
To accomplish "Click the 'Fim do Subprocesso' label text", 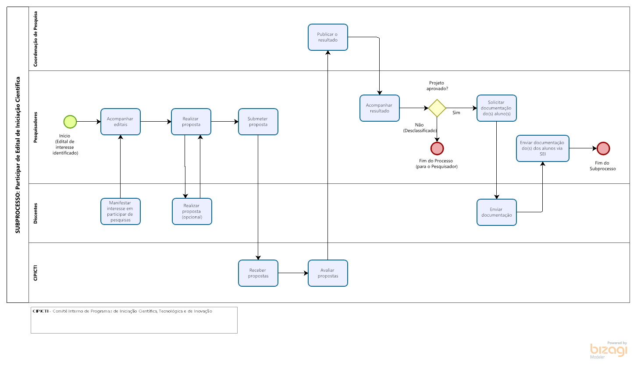I will (603, 166).
